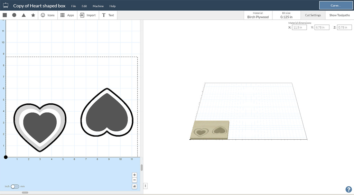This screenshot has height=195, width=354.
Task: Open the help question mark icon
Action: 348,189
